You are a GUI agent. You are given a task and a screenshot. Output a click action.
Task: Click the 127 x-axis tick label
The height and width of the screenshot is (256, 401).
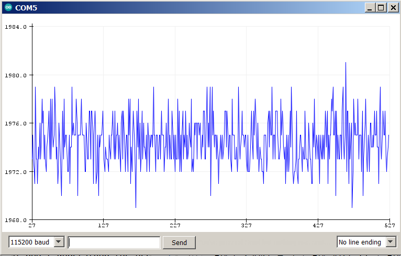point(103,226)
